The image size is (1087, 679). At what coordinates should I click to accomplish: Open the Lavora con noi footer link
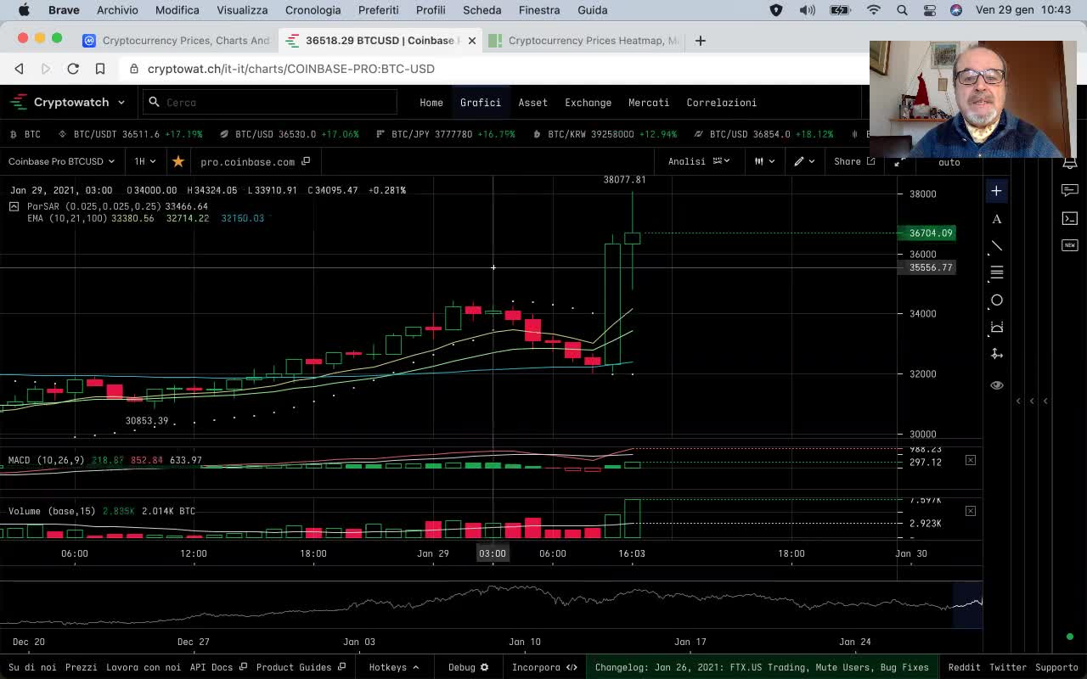click(x=144, y=667)
